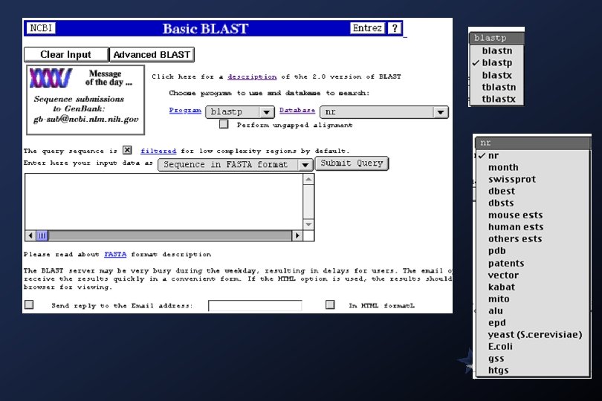The image size is (602, 401).
Task: Open the nr database dropdown
Action: [384, 112]
